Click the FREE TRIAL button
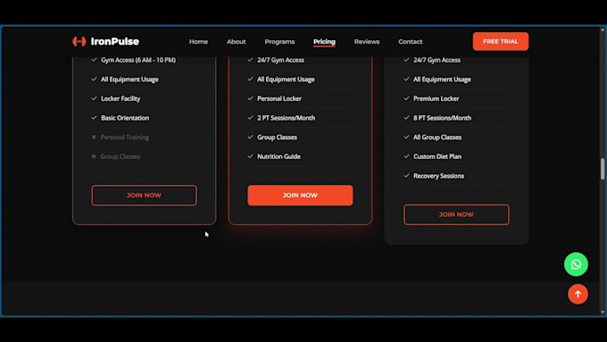 click(500, 41)
